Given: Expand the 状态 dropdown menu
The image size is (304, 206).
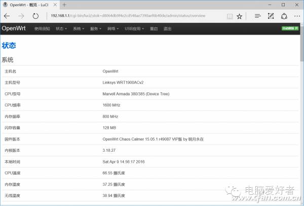Looking at the screenshot, I should pyautogui.click(x=61, y=29).
